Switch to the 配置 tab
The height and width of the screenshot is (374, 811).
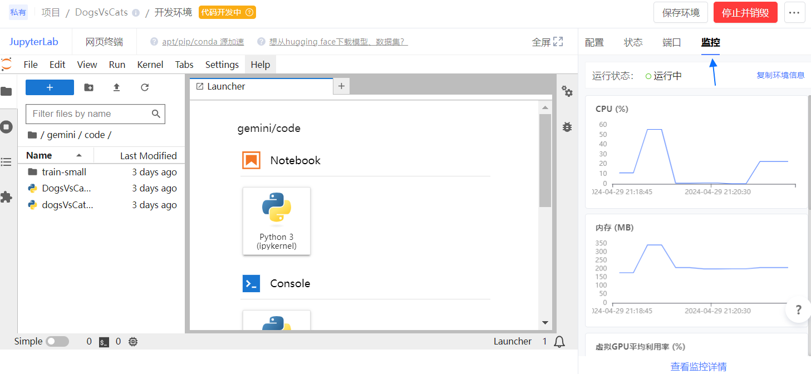click(594, 42)
